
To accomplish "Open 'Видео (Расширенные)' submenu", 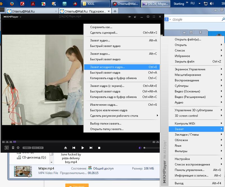I will coord(196,97).
